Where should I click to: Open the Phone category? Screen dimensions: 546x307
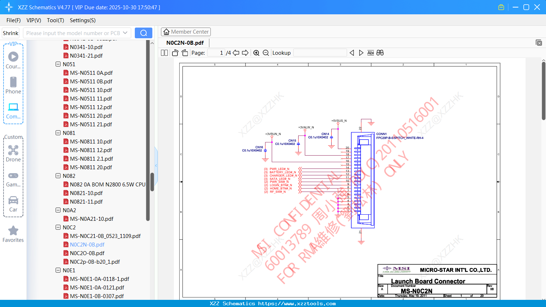tap(13, 86)
